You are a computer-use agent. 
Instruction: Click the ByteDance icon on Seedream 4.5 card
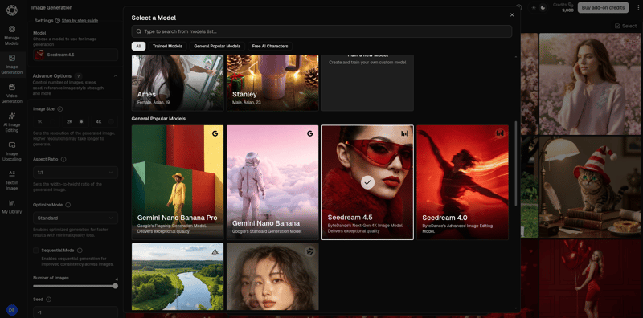coord(405,133)
